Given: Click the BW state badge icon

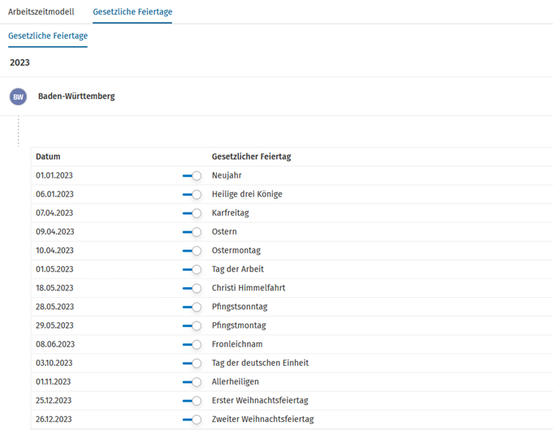Looking at the screenshot, I should tap(18, 97).
